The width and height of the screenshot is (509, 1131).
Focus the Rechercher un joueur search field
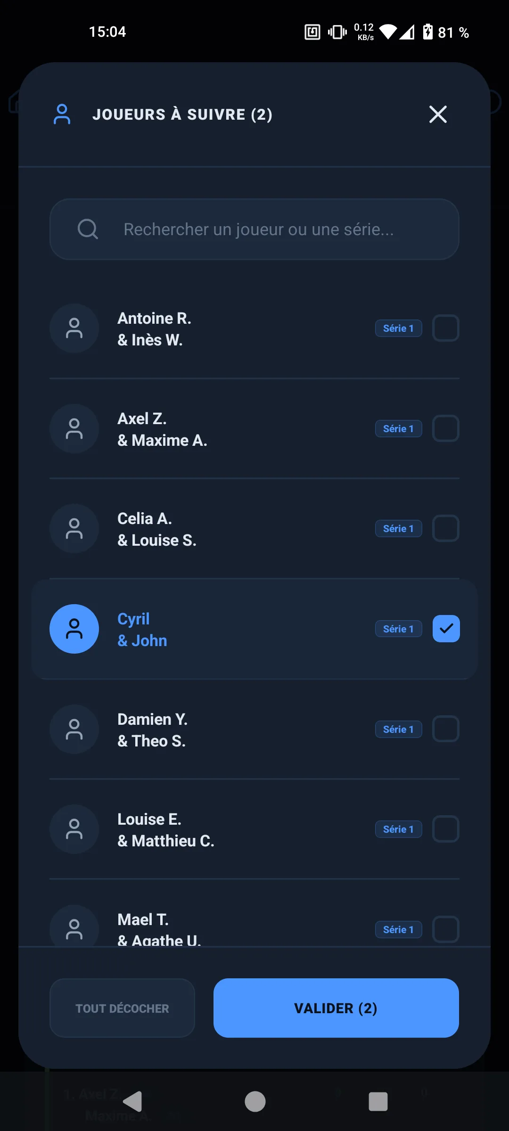click(254, 229)
